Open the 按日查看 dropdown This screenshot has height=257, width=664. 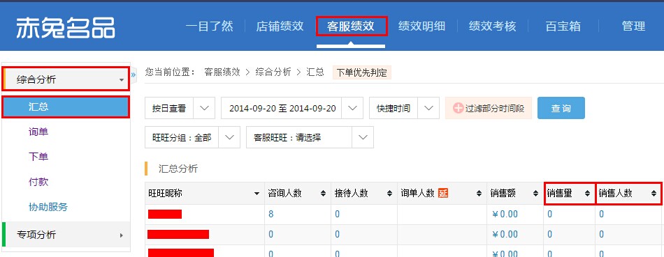pyautogui.click(x=180, y=108)
